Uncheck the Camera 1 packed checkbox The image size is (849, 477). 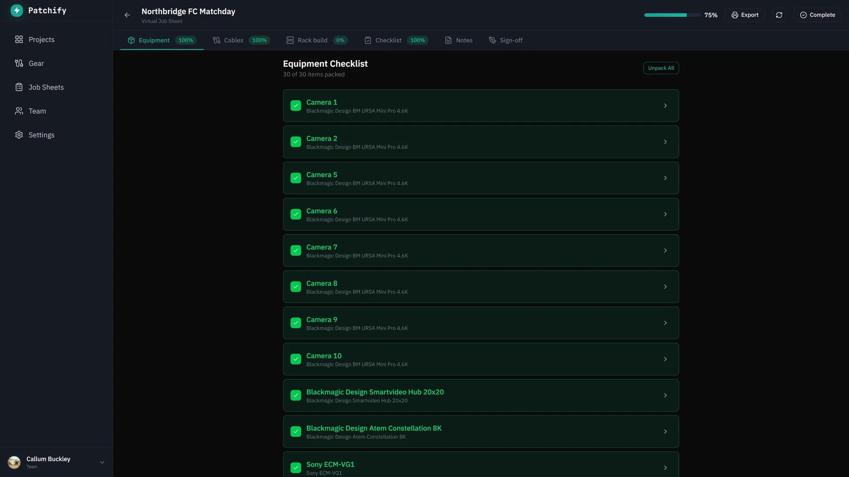click(x=296, y=106)
